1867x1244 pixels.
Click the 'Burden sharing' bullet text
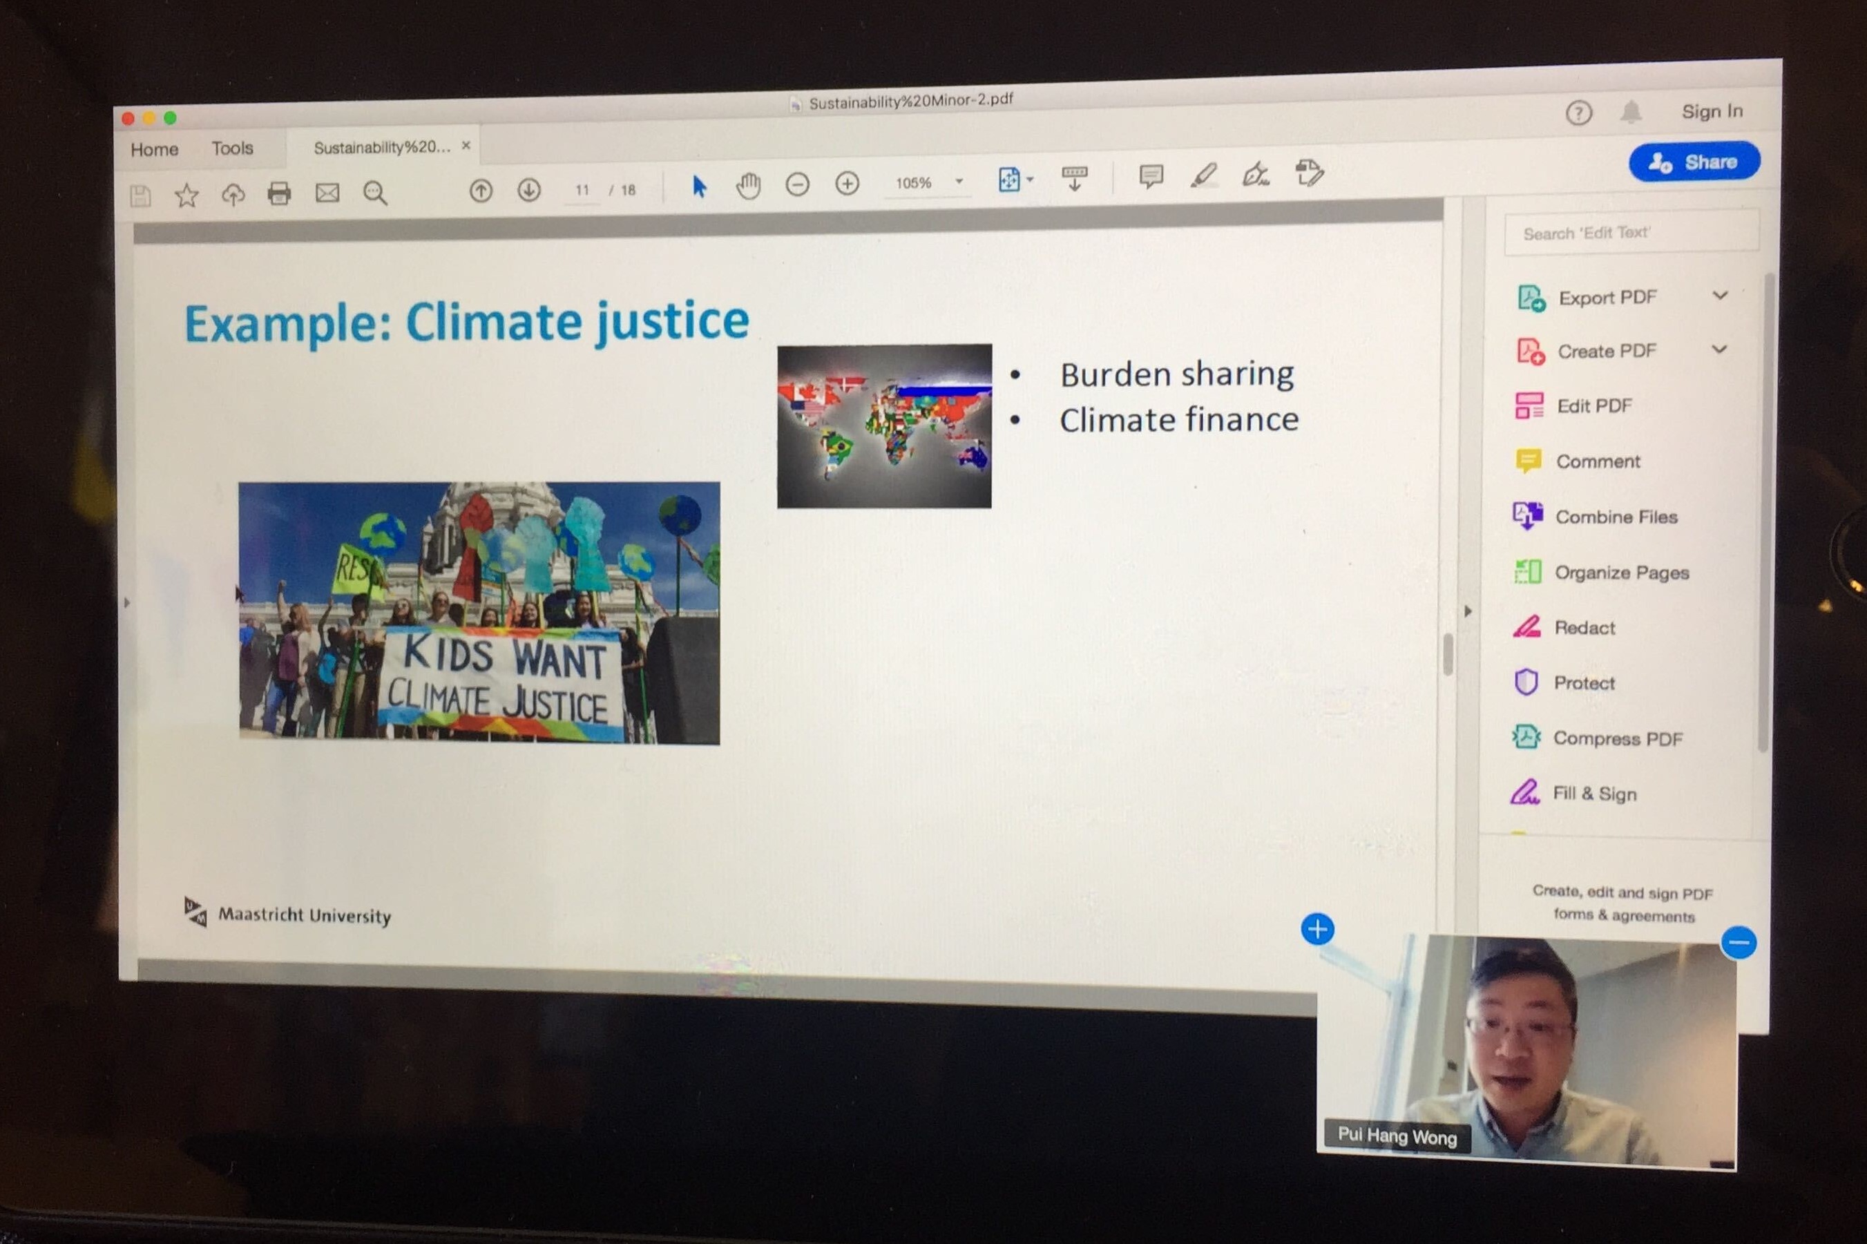coord(1177,374)
